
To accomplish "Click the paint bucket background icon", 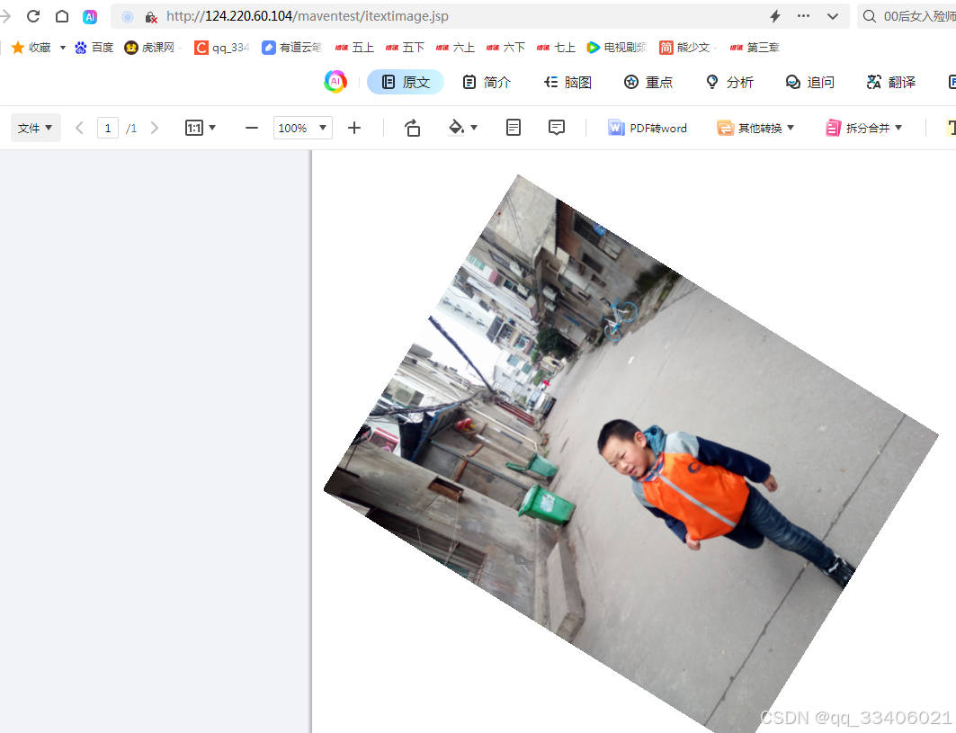I will click(x=456, y=128).
